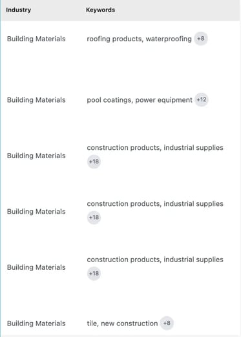Click the roofing products, waterproofing keywords text
The height and width of the screenshot is (337, 241).
(x=139, y=39)
